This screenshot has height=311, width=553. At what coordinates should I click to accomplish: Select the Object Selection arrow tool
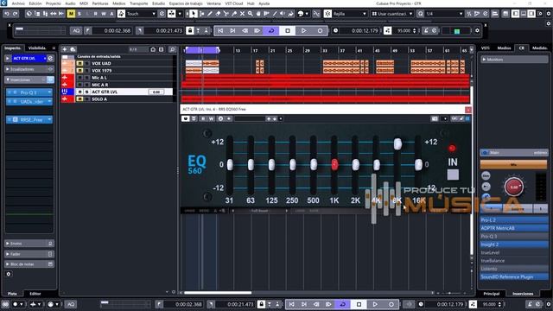pos(194,14)
